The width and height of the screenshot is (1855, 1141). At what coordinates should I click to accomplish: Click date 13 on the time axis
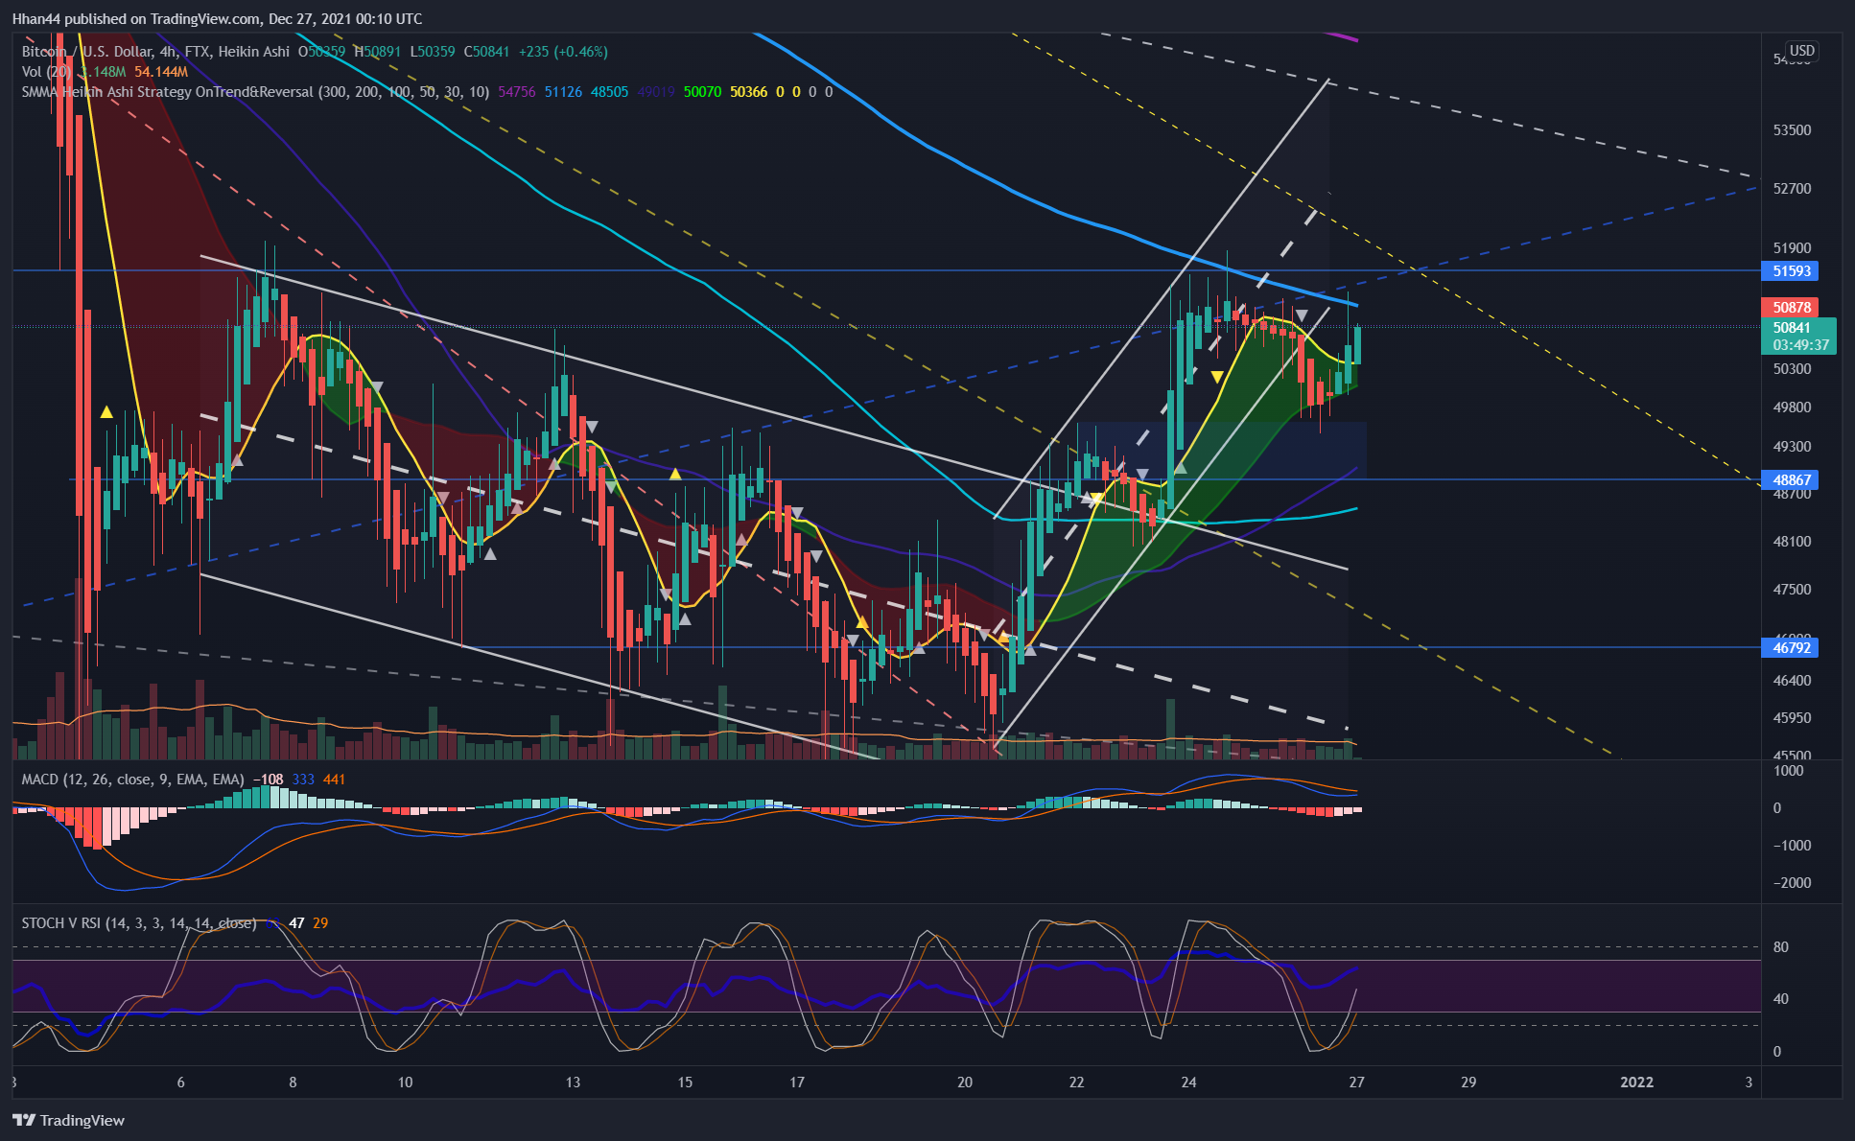(573, 1083)
